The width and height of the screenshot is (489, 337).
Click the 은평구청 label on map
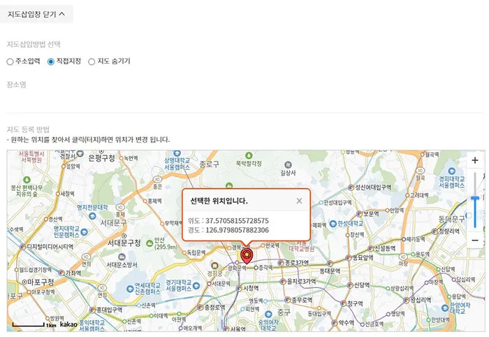pos(102,158)
